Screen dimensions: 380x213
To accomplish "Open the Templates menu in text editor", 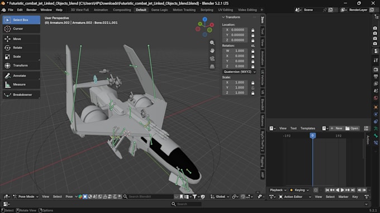I will 308,128.
